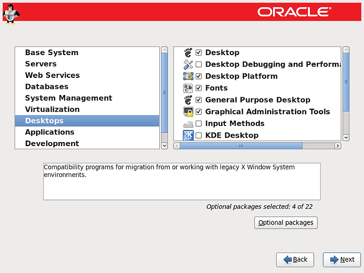Click the category list scrollbar thumb
Image resolution: width=364 pixels, height=273 pixels.
tap(164, 93)
